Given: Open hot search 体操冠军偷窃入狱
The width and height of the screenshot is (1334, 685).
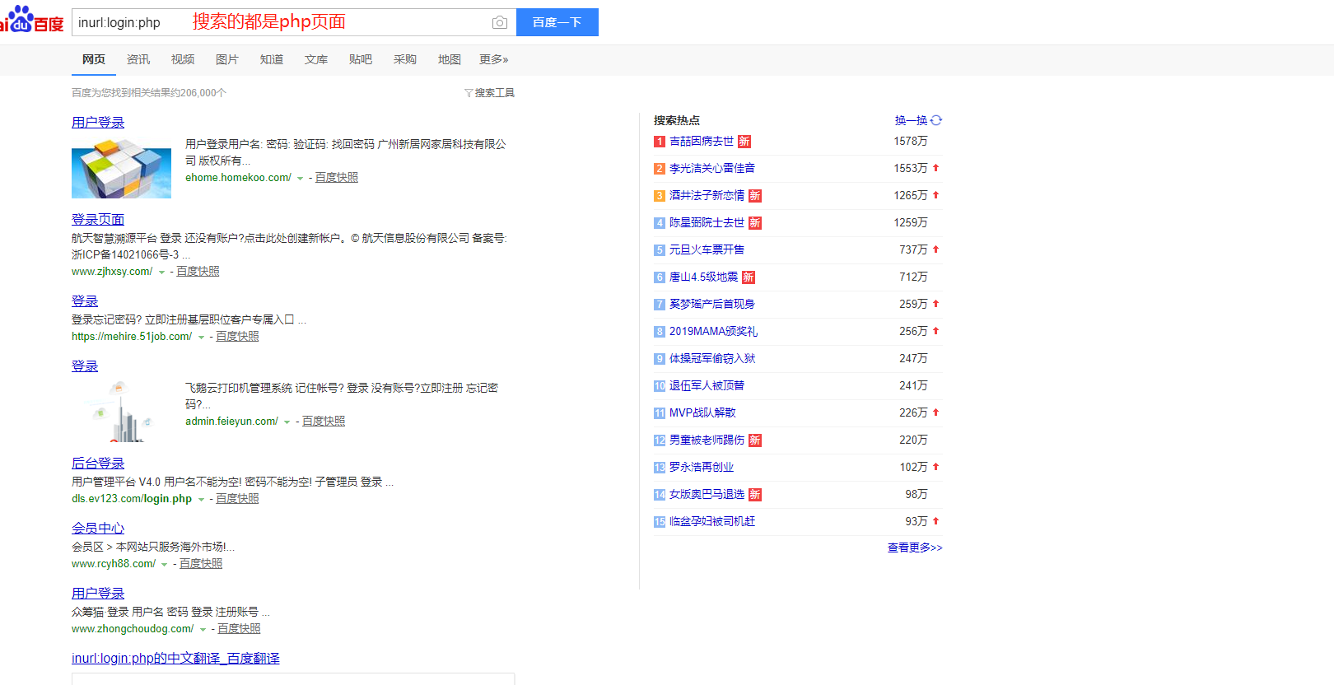Looking at the screenshot, I should pos(712,359).
